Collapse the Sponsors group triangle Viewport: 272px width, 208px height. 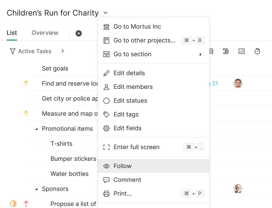(x=37, y=189)
